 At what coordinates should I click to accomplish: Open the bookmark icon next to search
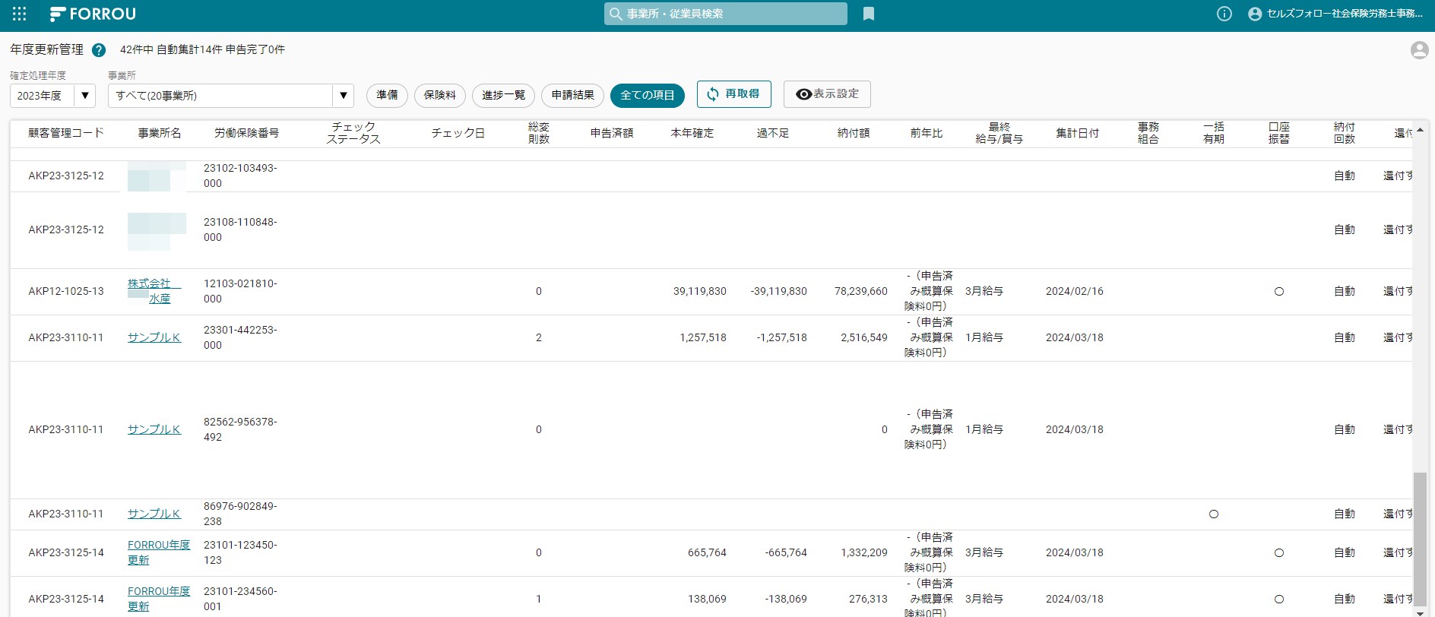click(x=869, y=14)
